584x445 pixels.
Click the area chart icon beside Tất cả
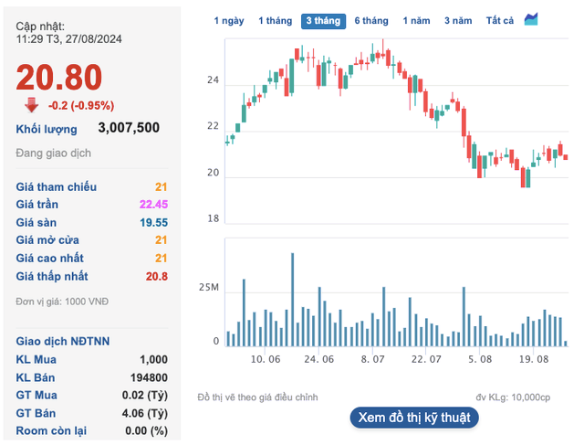(x=531, y=19)
